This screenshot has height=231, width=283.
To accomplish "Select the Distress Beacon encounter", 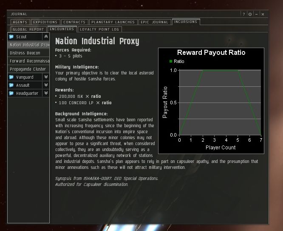I will pos(28,53).
